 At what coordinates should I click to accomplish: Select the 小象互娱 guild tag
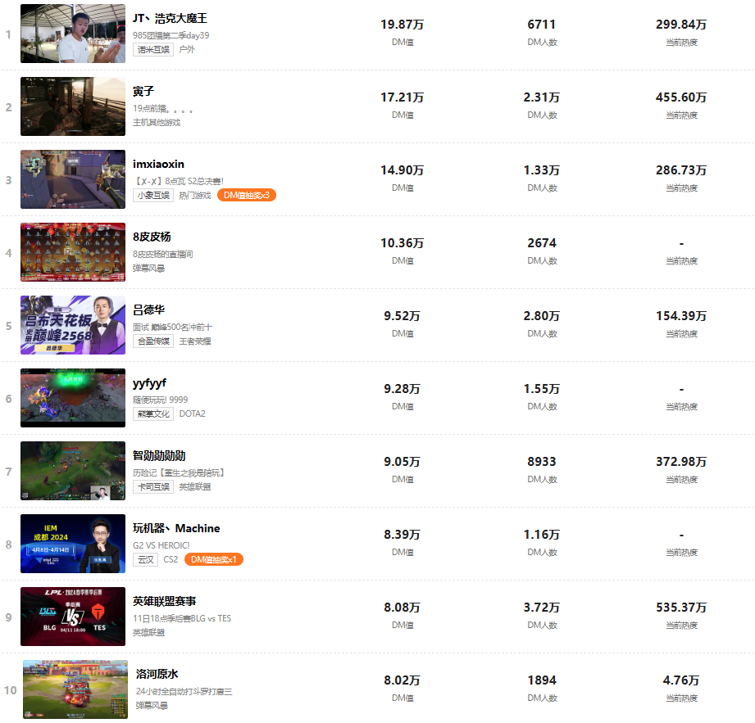click(153, 196)
